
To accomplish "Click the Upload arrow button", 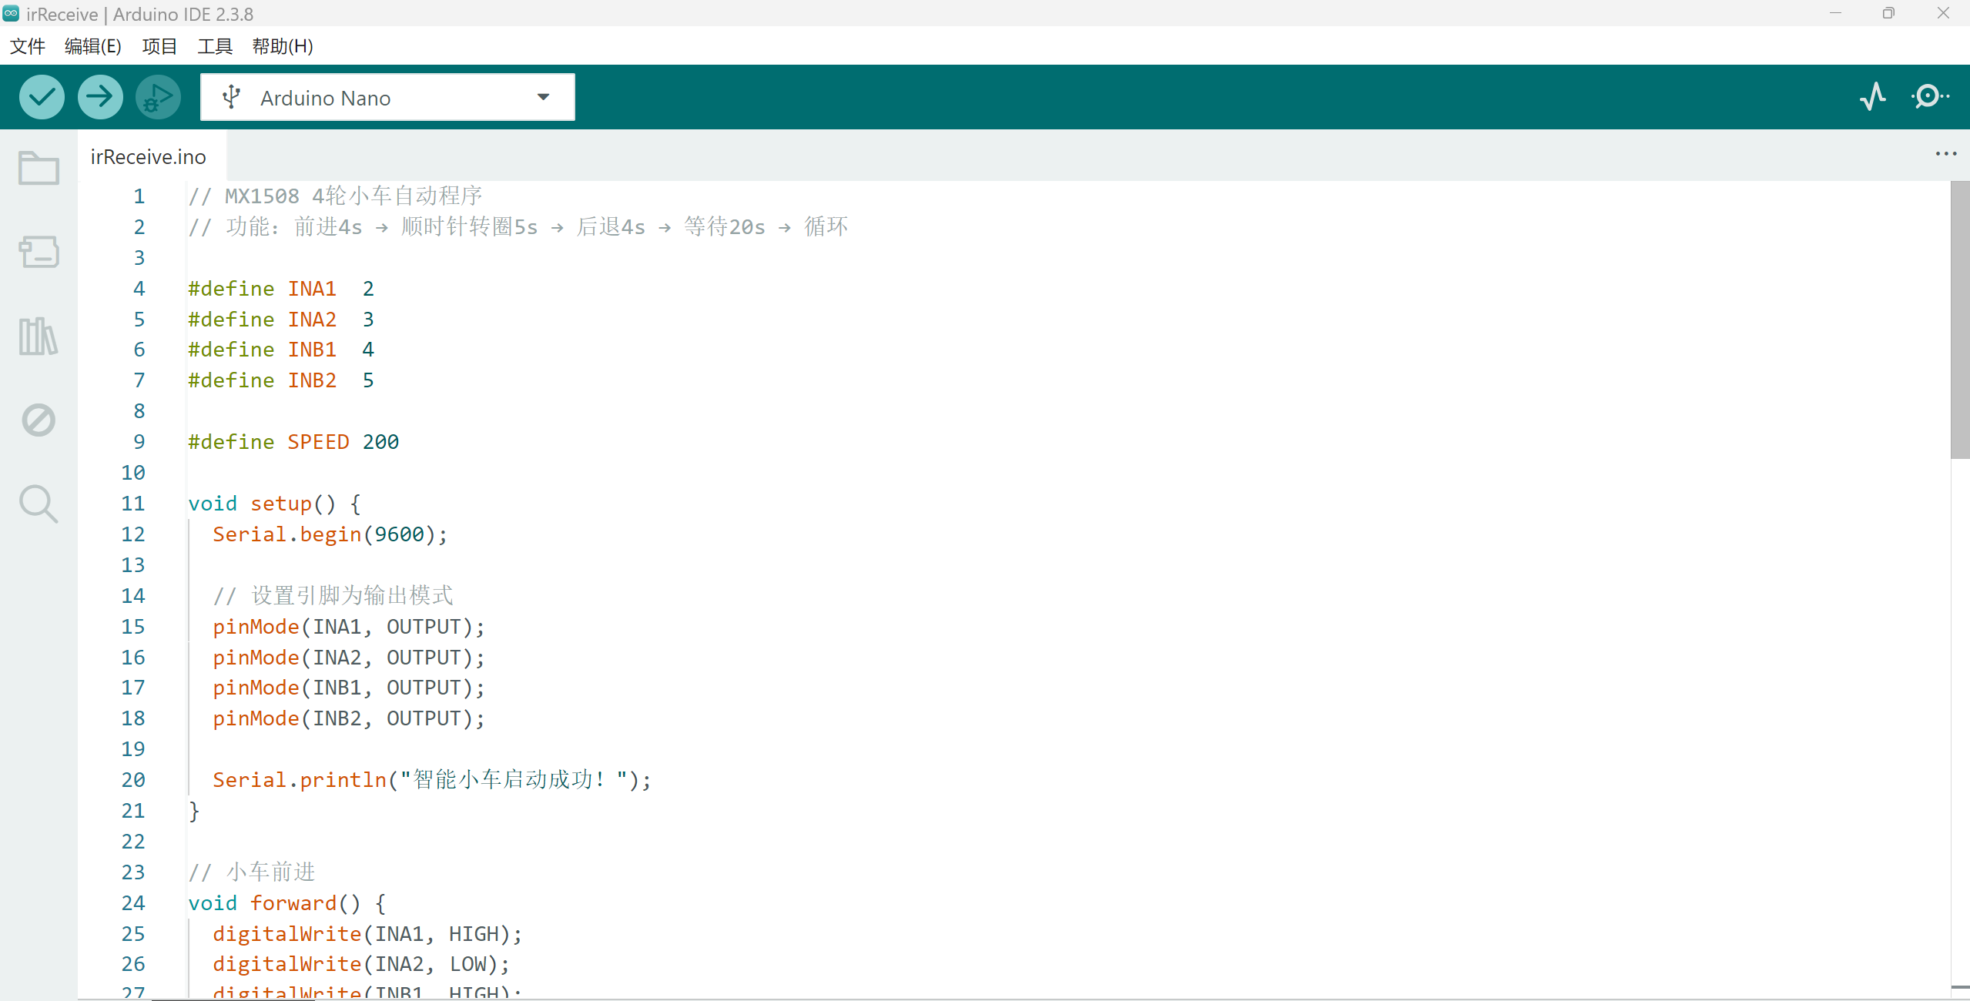I will pos(99,97).
